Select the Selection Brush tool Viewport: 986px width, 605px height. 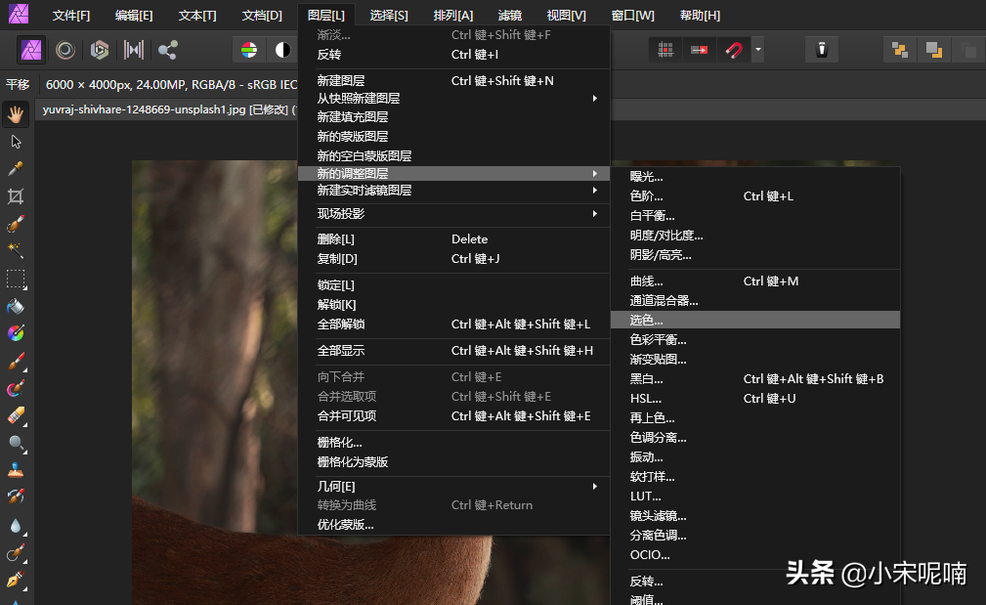click(x=16, y=224)
